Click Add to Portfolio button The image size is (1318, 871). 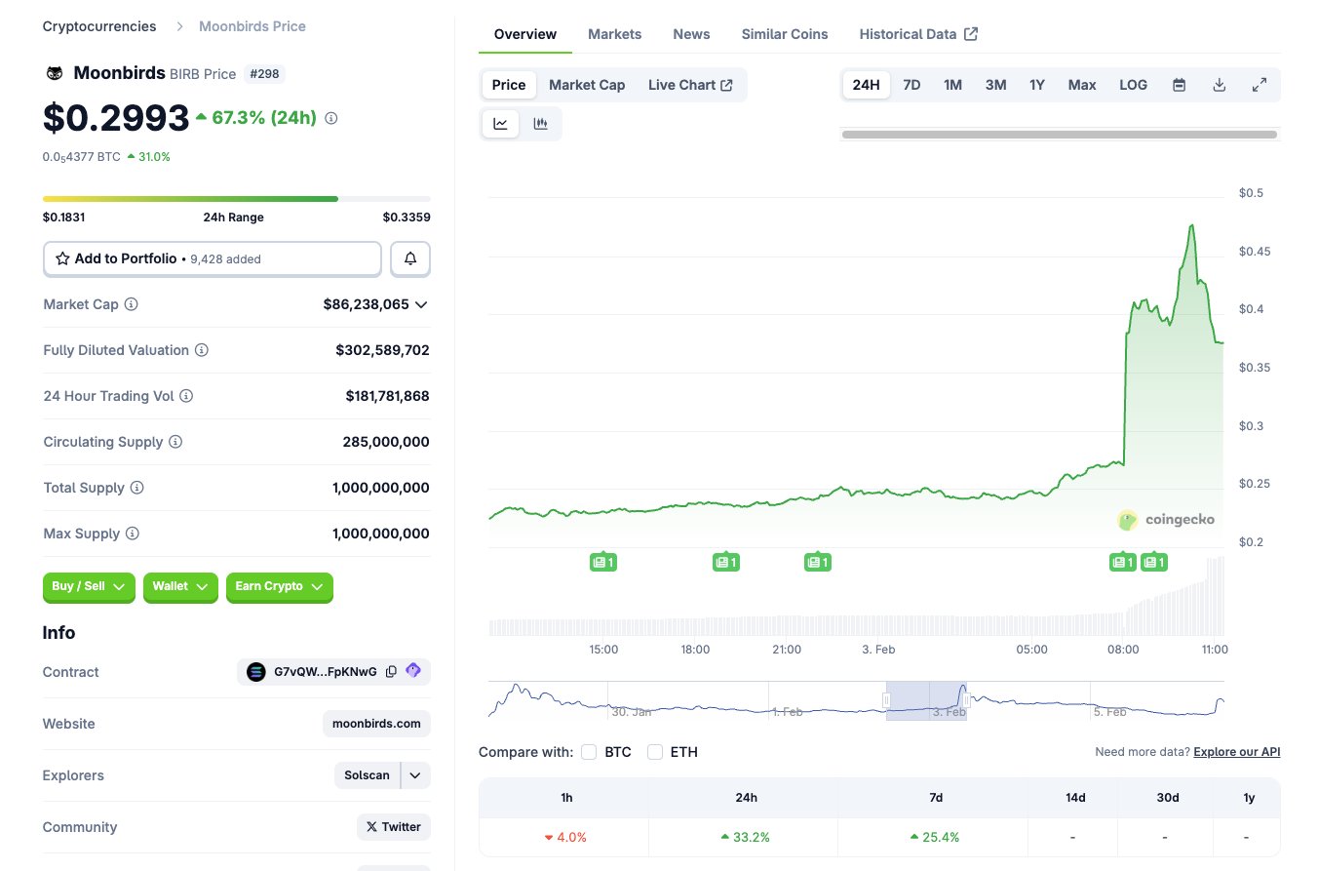pos(213,258)
